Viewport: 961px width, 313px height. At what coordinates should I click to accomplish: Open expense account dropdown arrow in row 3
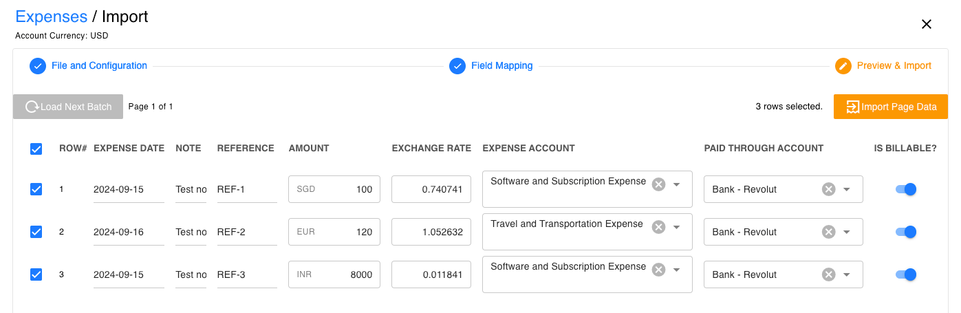[676, 270]
